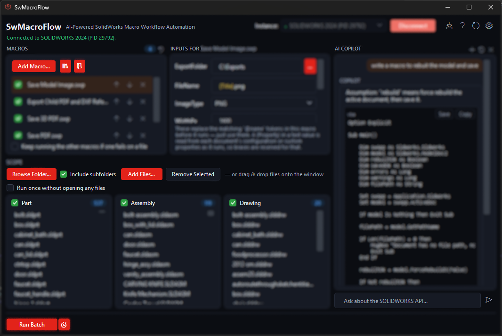
Task: Toggle the blue switch in Macros header
Action: (x=149, y=49)
